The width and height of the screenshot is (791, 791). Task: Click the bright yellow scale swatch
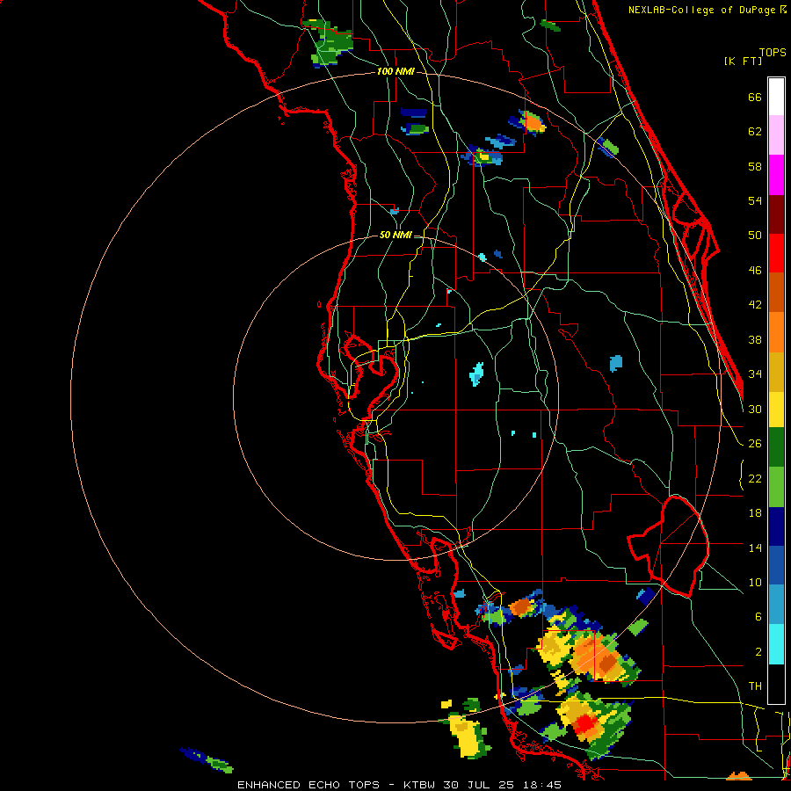pos(776,410)
